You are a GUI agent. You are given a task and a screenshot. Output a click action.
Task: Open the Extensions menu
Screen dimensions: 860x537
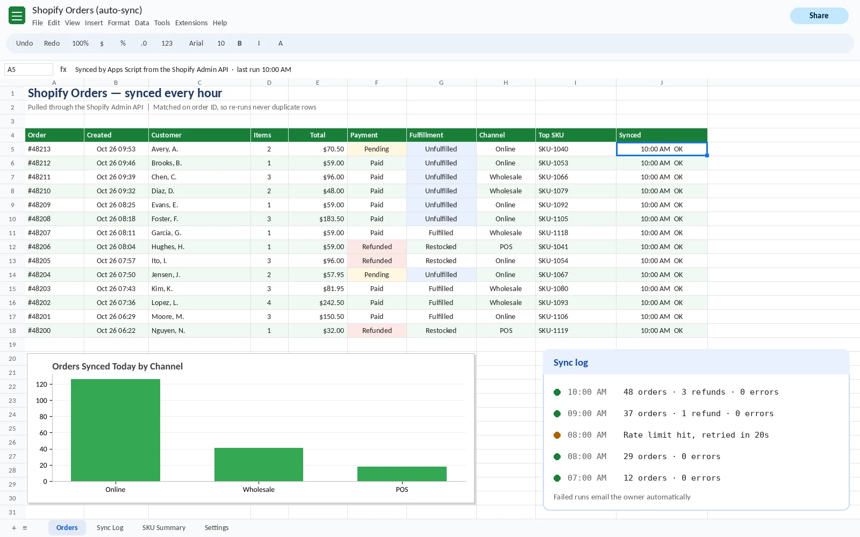tap(191, 23)
